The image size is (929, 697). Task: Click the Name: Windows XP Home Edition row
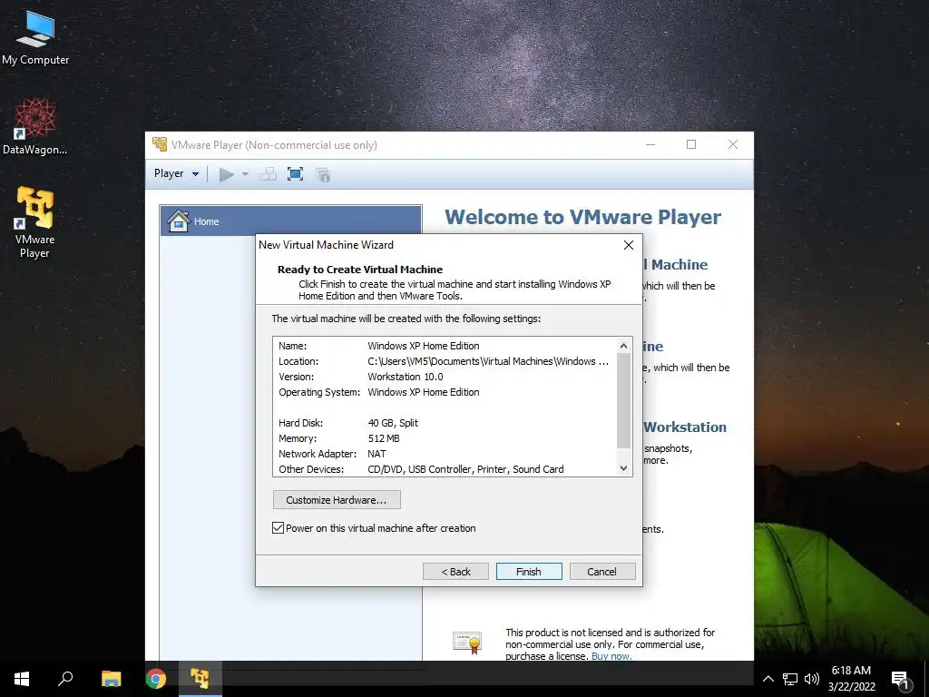(x=445, y=346)
